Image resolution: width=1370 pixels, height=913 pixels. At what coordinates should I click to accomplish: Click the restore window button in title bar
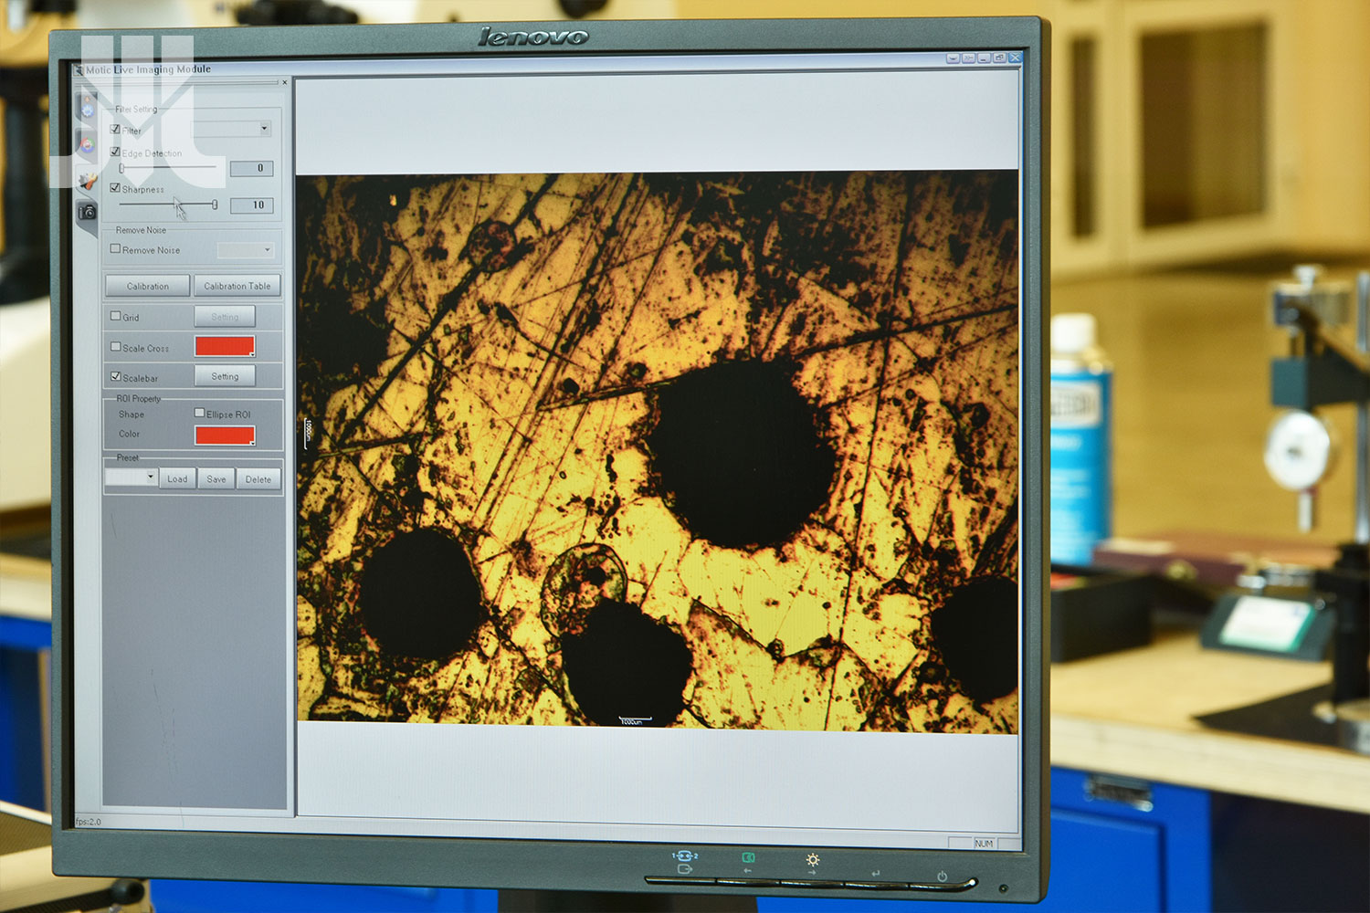click(999, 58)
